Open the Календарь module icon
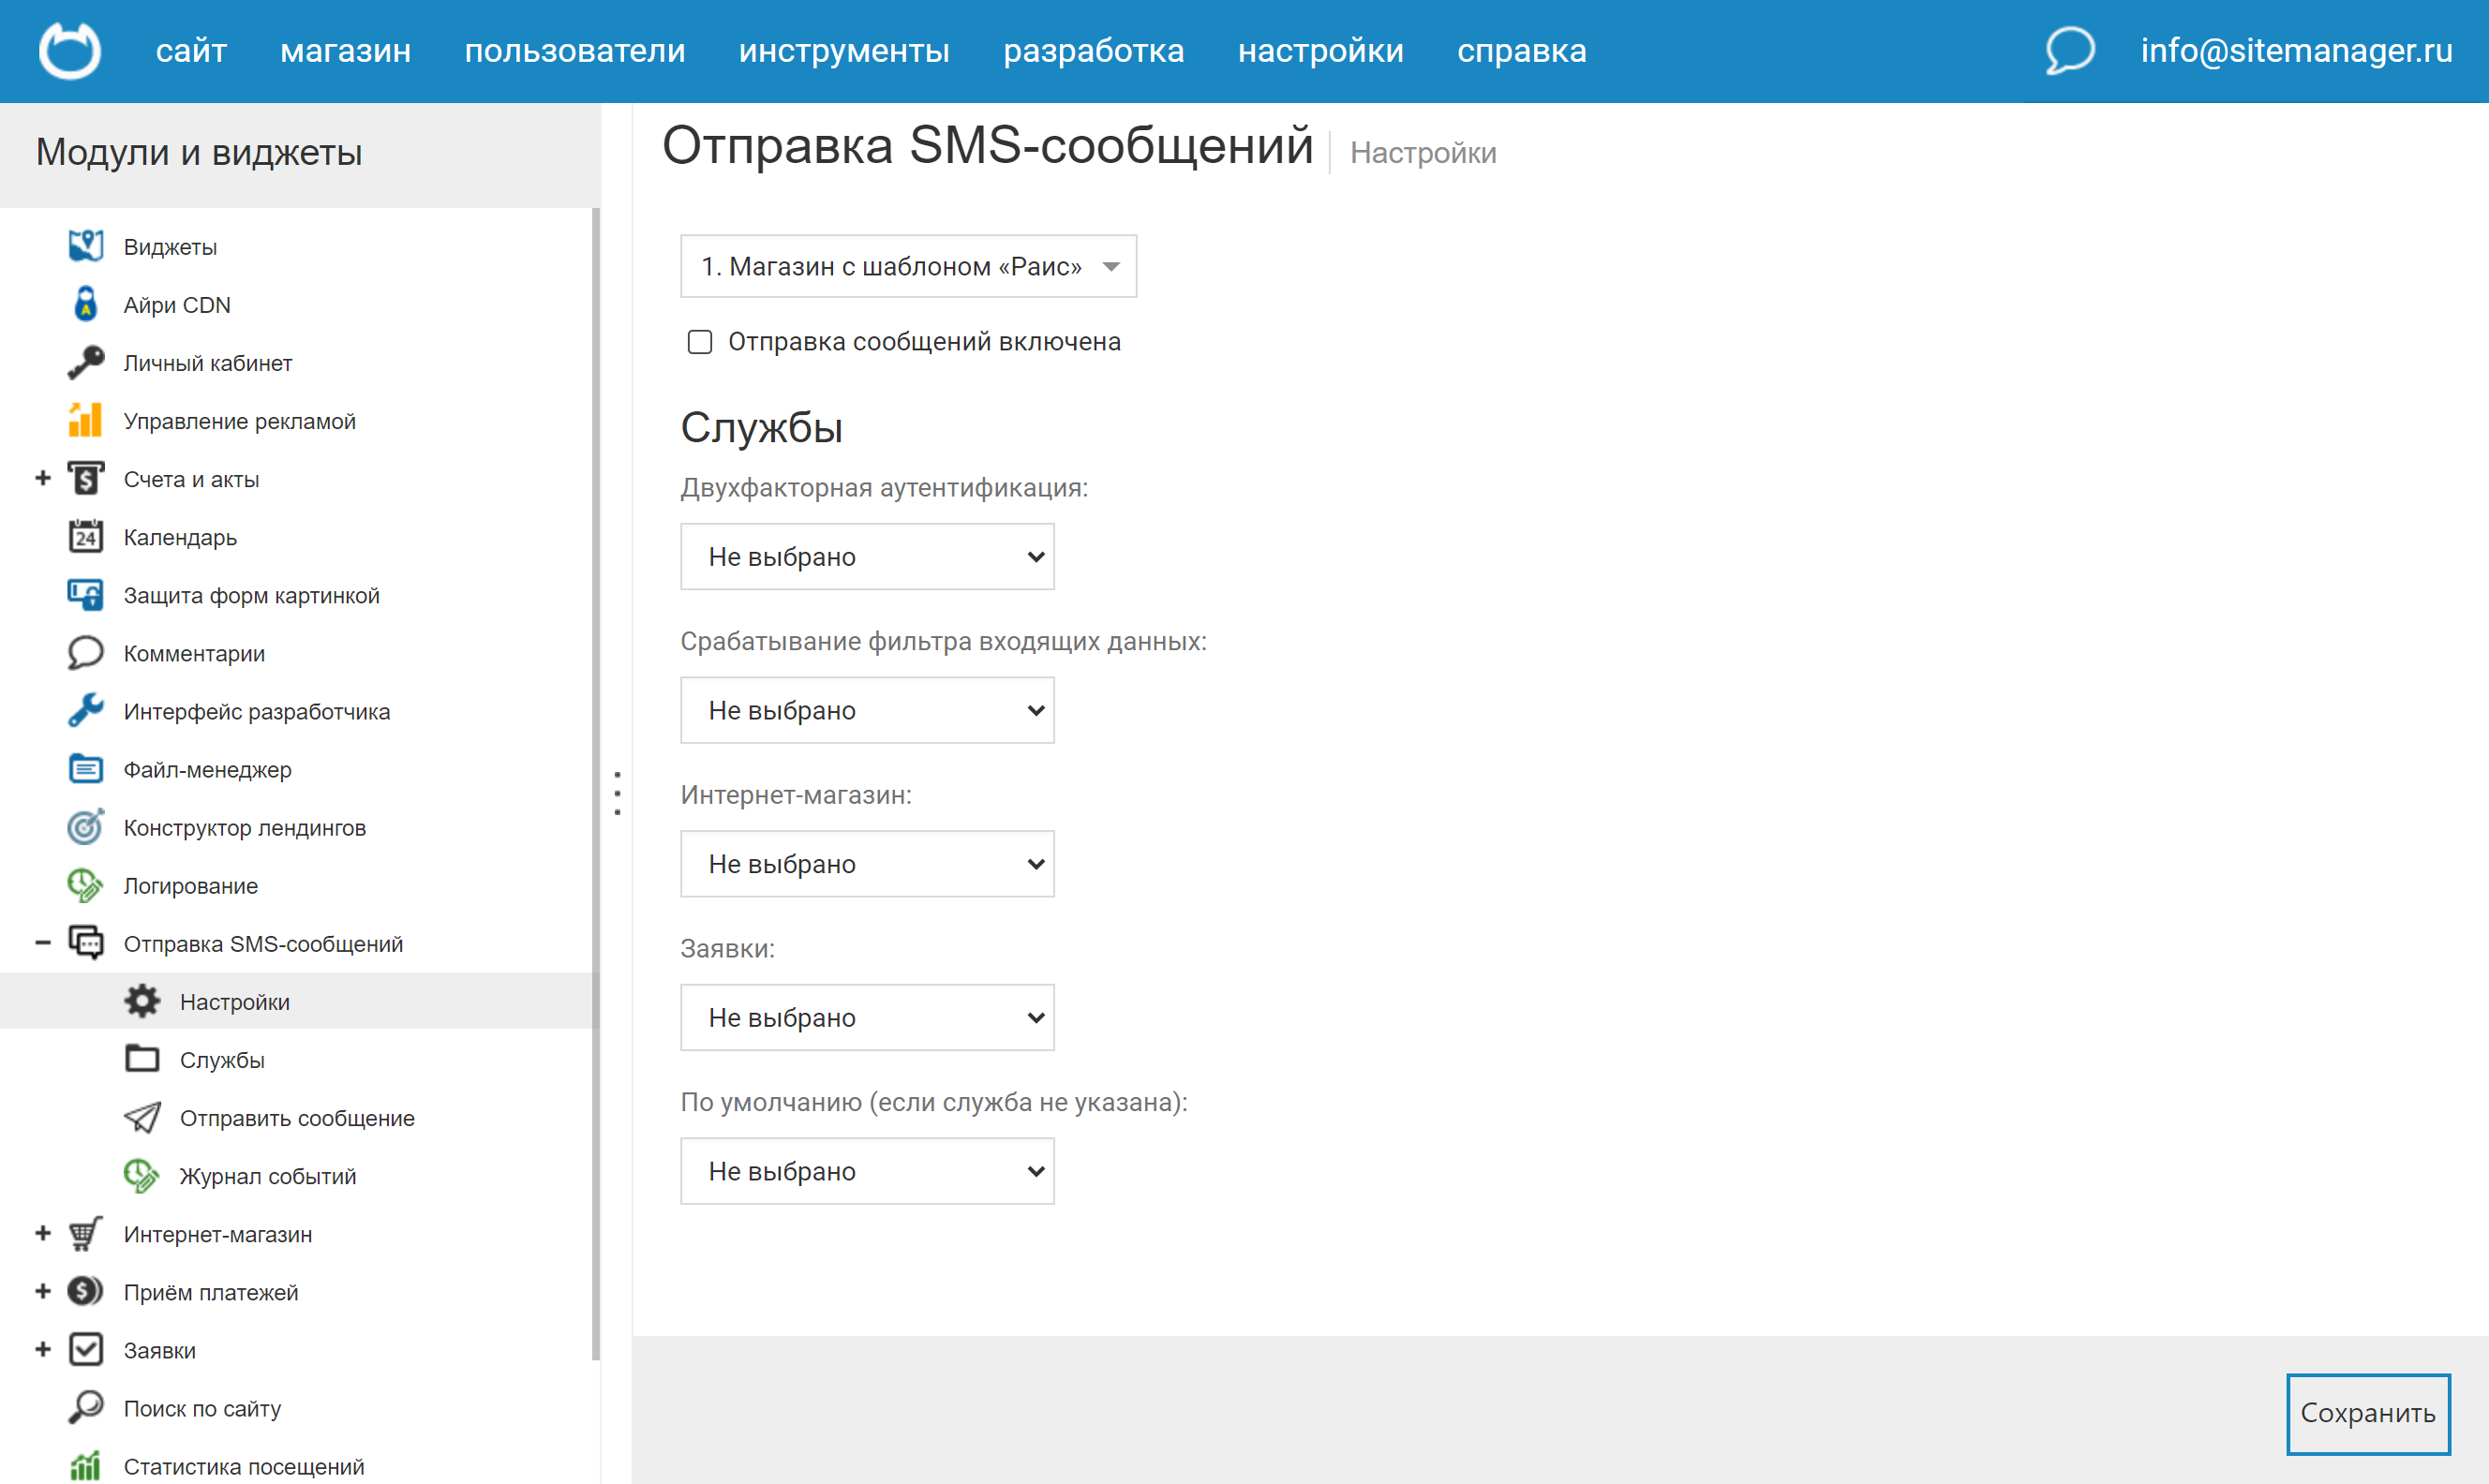Screen dimensions: 2489x1484 tap(85, 537)
